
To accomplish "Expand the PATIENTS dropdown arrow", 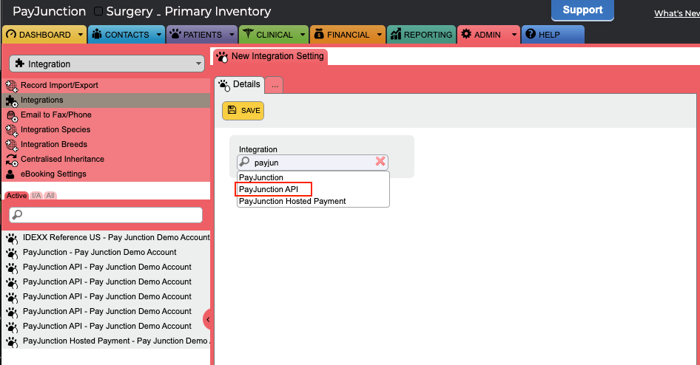I will (232, 34).
